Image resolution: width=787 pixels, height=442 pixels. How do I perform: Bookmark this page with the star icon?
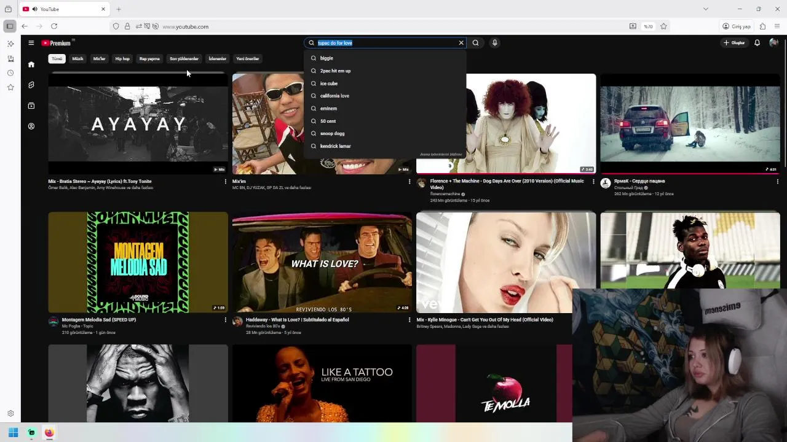tap(663, 26)
